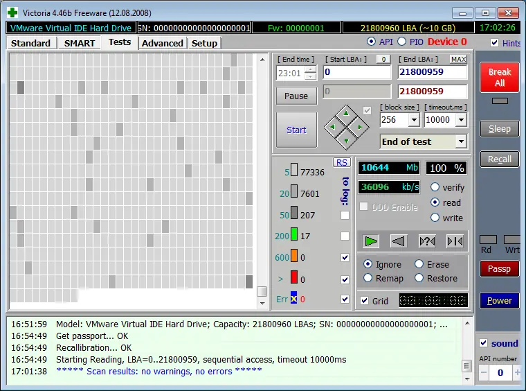Click the RS reset statistics button
The height and width of the screenshot is (391, 526).
click(341, 163)
